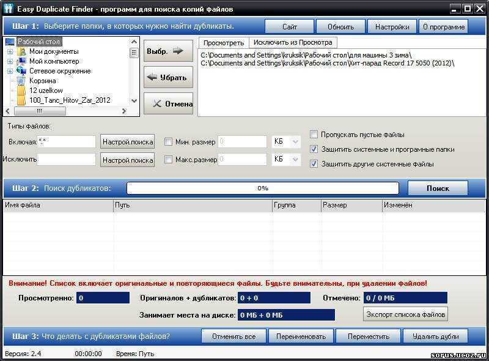
Task: Click the Easy Duplicate Finder title bar icon
Action: click(8, 8)
